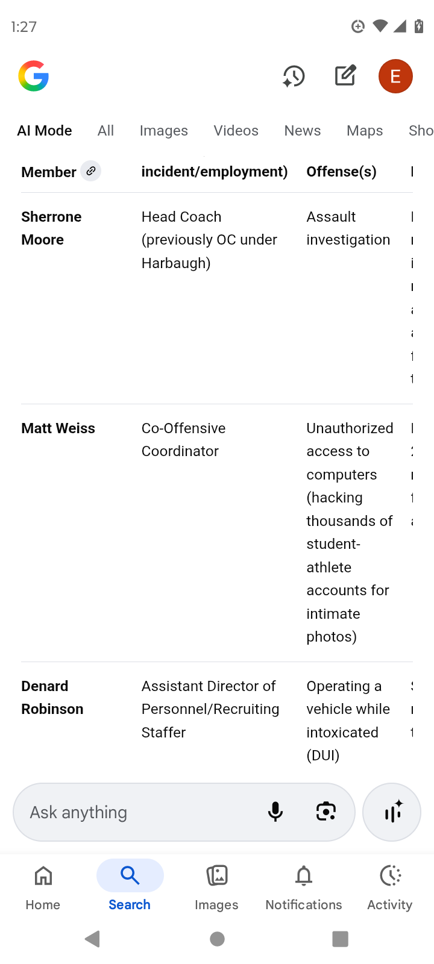The height and width of the screenshot is (964, 434).
Task: Tap the link icon beside Member
Action: point(91,171)
